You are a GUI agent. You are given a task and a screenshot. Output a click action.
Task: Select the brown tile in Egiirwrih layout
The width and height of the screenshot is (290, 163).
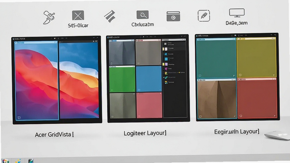click(217, 99)
